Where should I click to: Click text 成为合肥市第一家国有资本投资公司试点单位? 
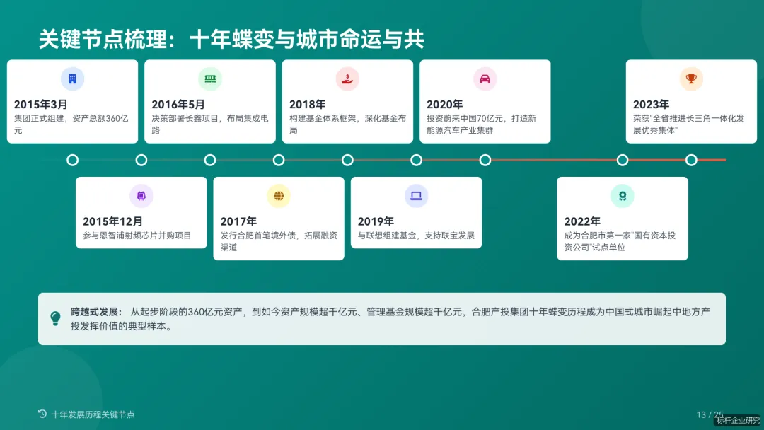tap(620, 241)
